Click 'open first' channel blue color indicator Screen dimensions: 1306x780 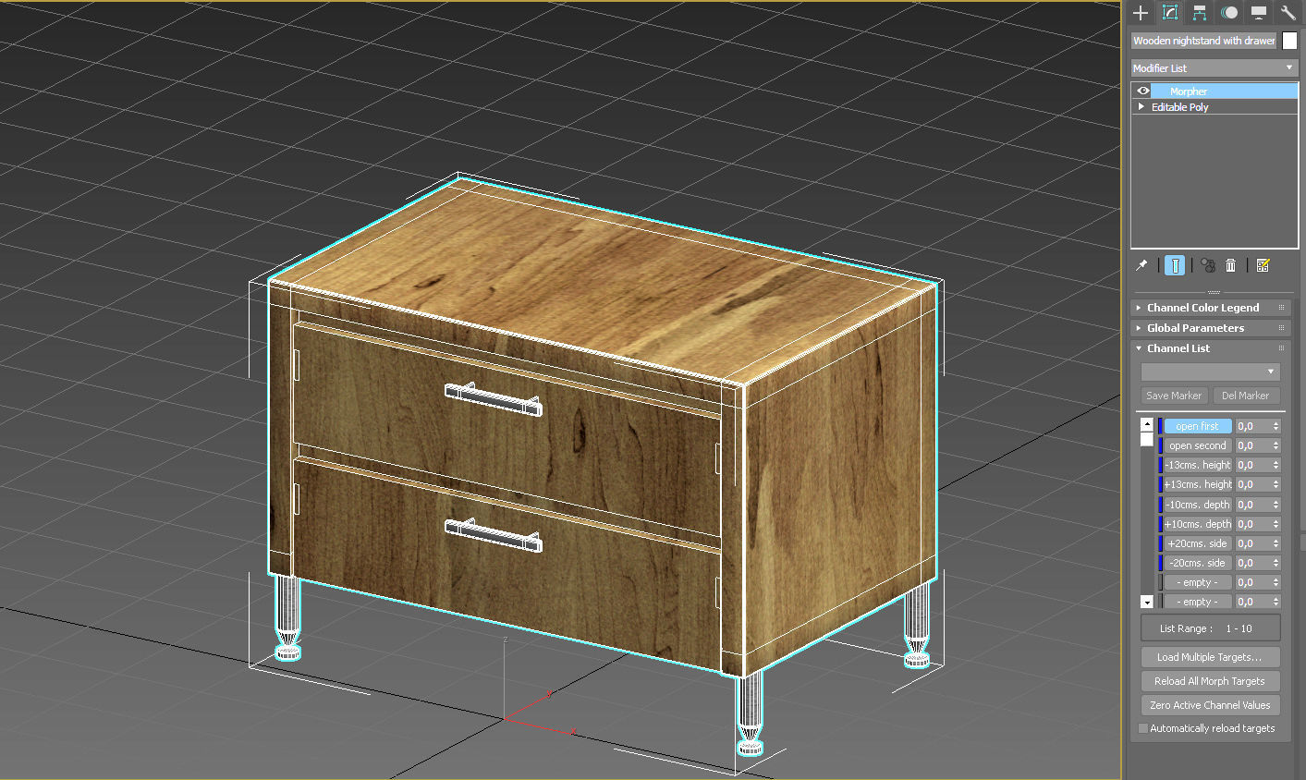(x=1160, y=426)
